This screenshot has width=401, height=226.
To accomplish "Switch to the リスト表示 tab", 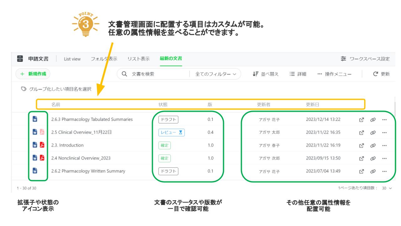I will [138, 59].
